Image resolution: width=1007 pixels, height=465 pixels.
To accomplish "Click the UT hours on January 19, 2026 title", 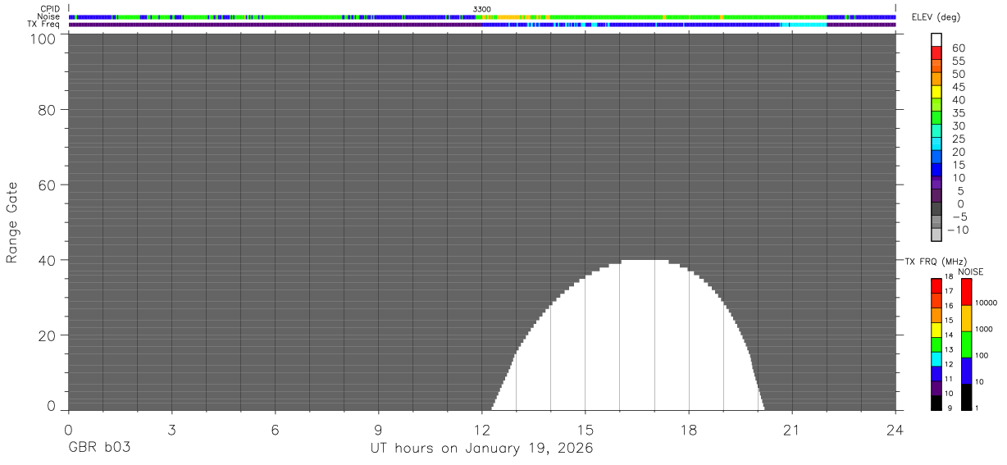I will (481, 449).
